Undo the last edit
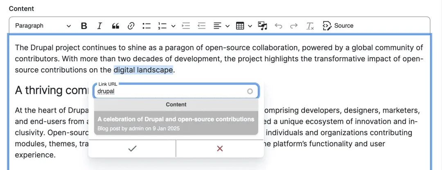 [278, 26]
